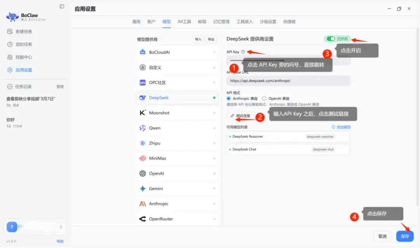Click the API Base URL field
Screen dimensions: 420x248
[289, 80]
